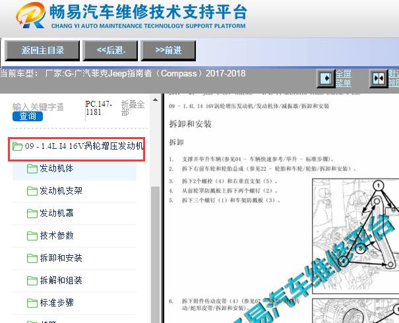The width and height of the screenshot is (399, 323).
Task: Click the 拆卸 subheading in document
Action: click(176, 142)
